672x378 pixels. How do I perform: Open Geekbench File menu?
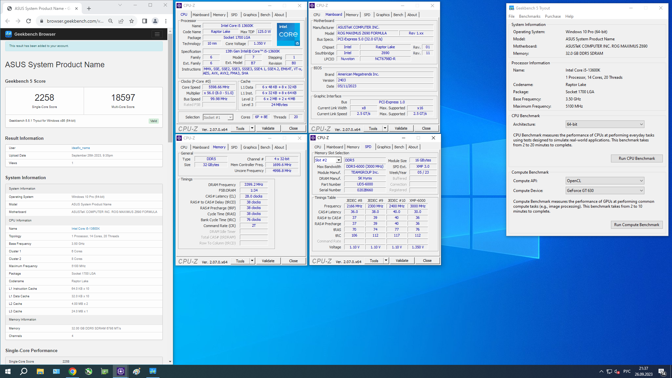pos(512,16)
